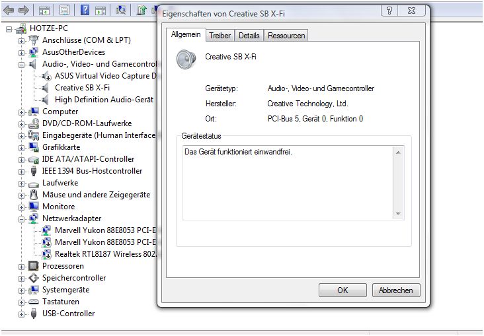Open the Ressourcen tab
This screenshot has width=484, height=336.
286,36
